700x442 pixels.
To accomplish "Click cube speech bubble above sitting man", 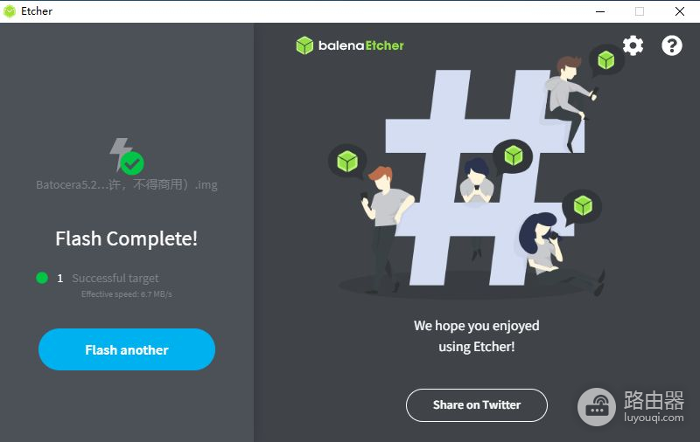I will tap(605, 60).
